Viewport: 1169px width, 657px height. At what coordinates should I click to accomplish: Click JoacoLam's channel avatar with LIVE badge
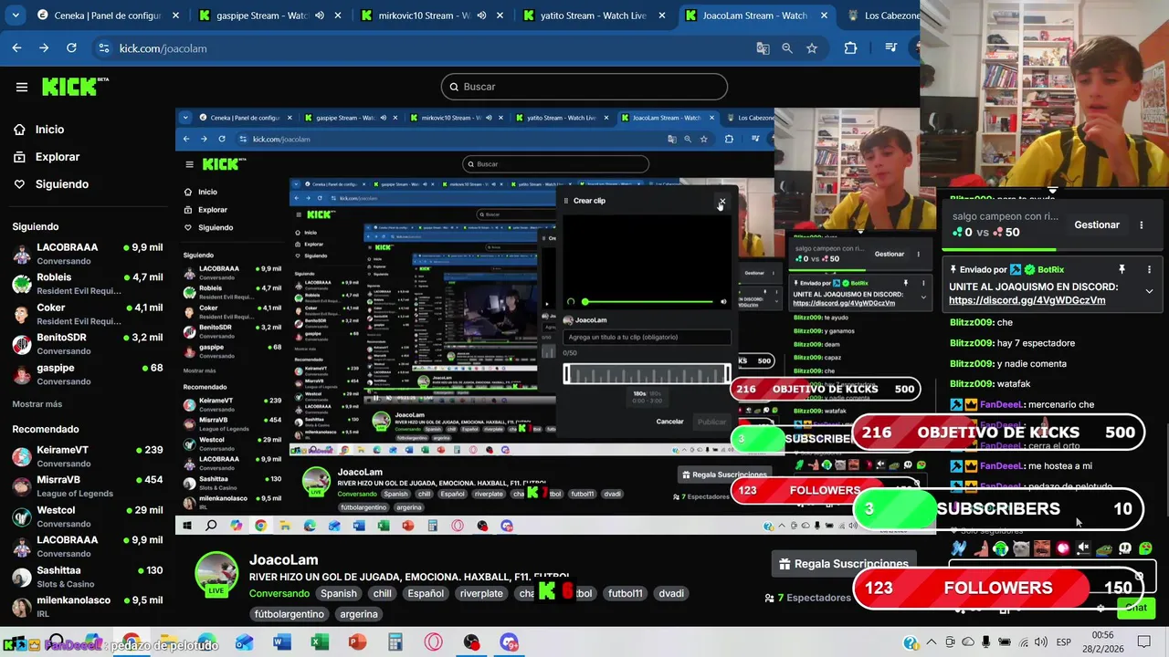click(x=216, y=575)
